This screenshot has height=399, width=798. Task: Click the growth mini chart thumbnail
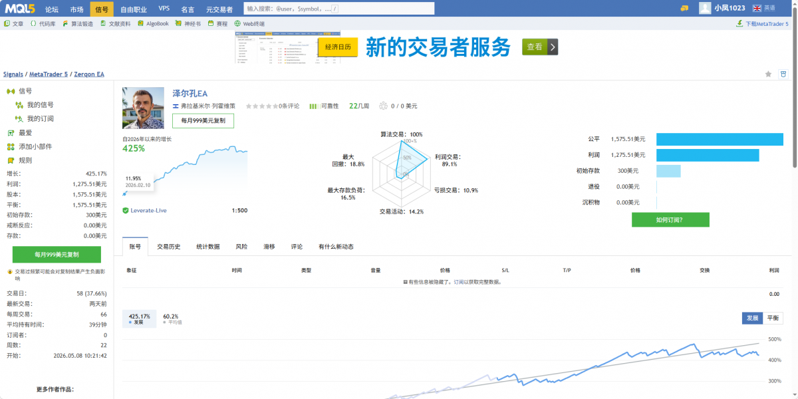pyautogui.click(x=185, y=171)
